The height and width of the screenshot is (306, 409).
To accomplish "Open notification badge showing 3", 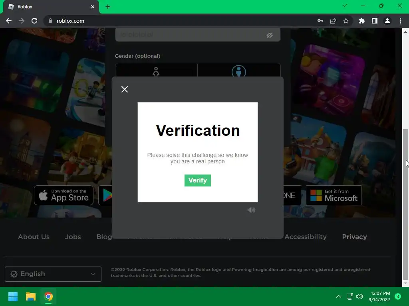I will coord(398,296).
